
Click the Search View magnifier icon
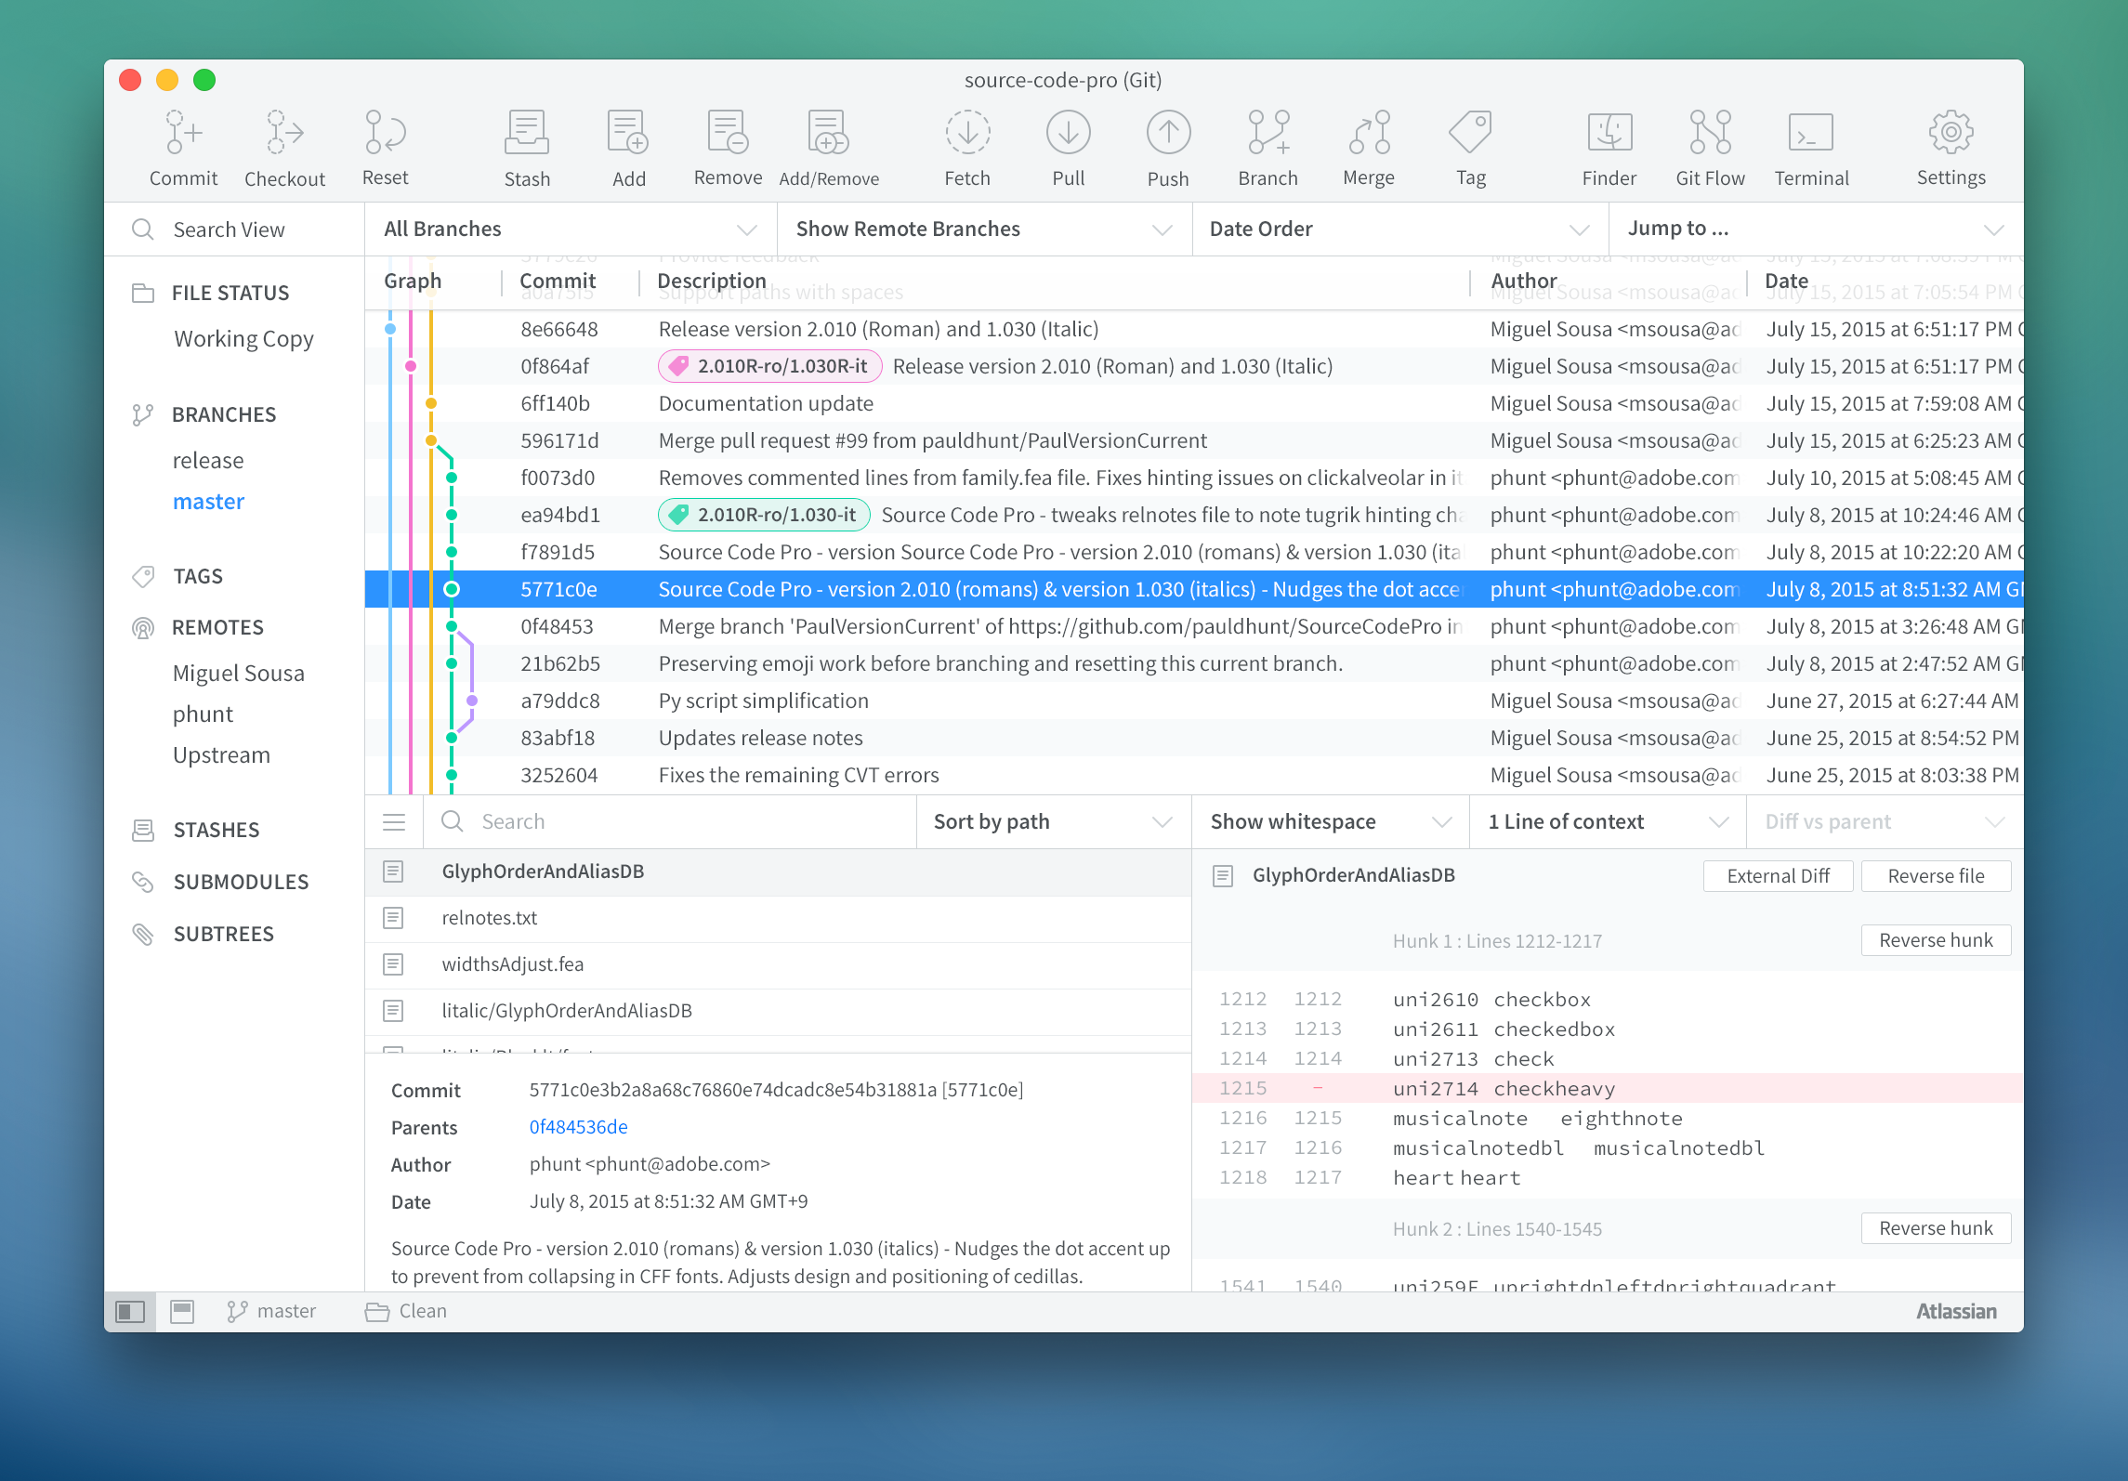point(142,229)
